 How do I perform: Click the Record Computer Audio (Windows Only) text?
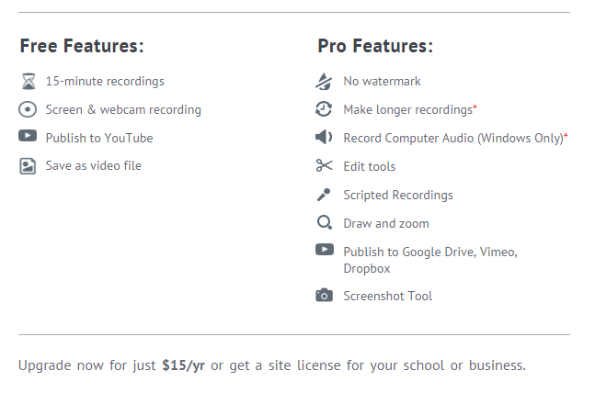453,139
